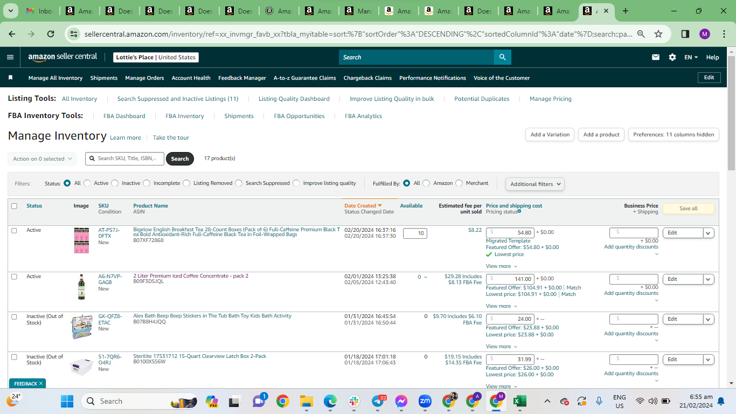Expand Edit dropdown arrow for Alex Bath Stickers
Viewport: 736px width, 414px height.
(x=709, y=319)
